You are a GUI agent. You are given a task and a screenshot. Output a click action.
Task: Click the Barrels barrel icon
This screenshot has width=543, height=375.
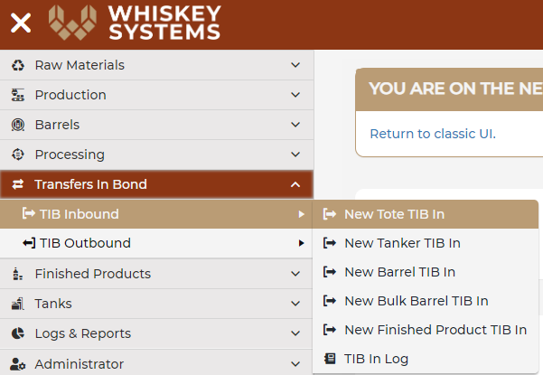pos(18,125)
